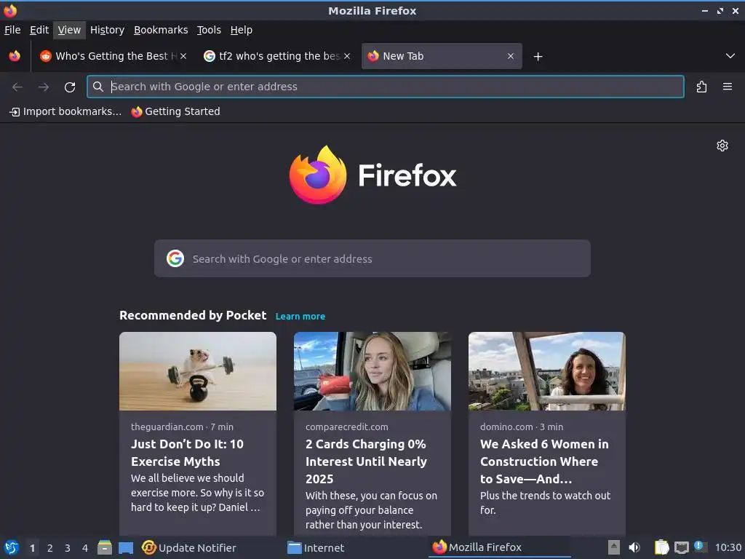Open the file manager taskbar icon
Viewport: 745px width, 559px height.
pos(105,547)
